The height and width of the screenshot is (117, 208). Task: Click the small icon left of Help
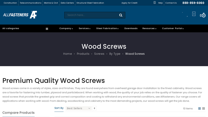coord(154,3)
